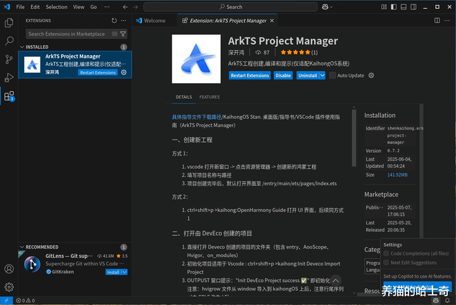
Task: Open the 5-star rating reviews
Action: tap(299, 53)
